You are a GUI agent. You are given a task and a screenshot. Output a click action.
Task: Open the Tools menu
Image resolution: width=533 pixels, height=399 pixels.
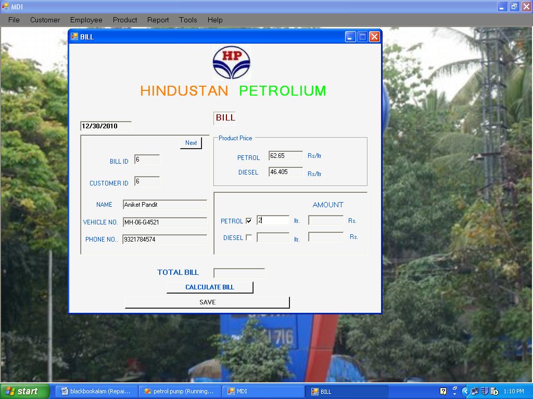(188, 20)
